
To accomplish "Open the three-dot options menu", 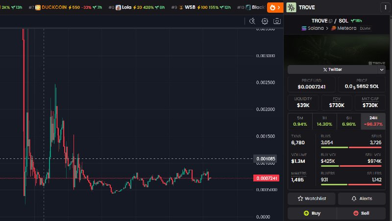I will click(385, 7).
